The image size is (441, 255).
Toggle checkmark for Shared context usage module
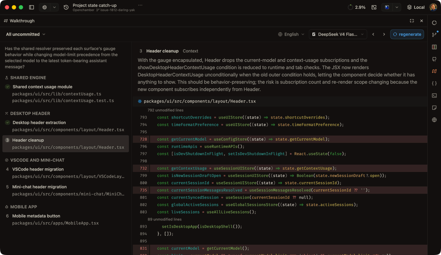[7, 87]
